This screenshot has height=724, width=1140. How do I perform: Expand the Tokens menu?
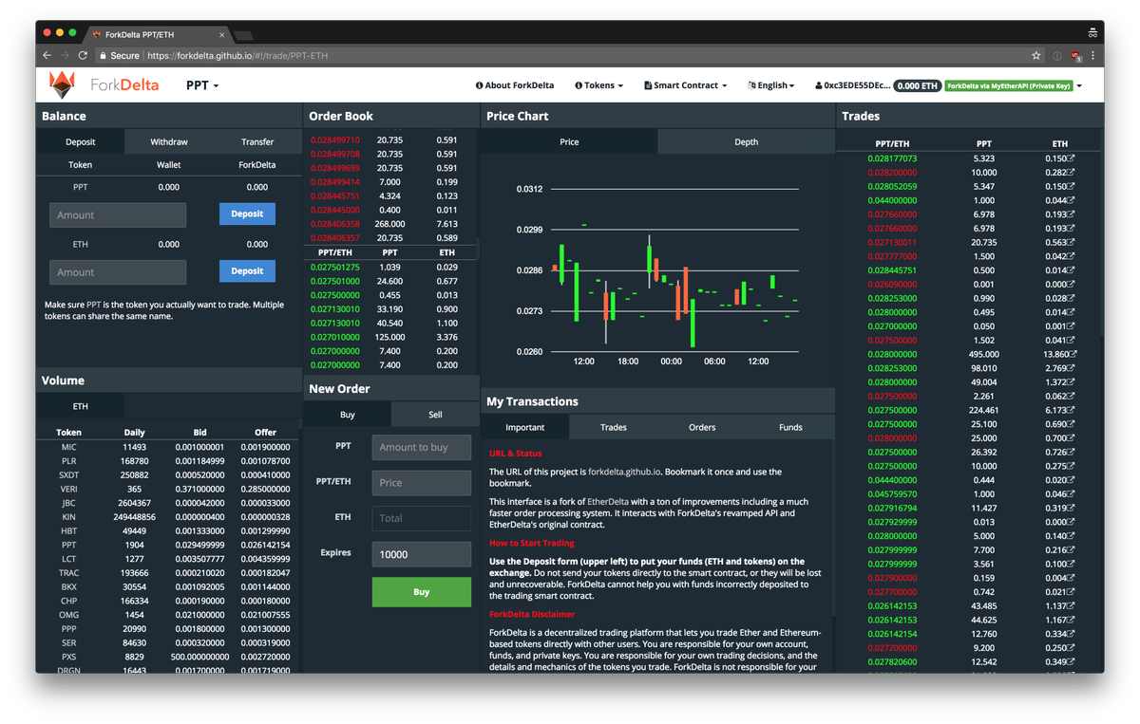599,85
